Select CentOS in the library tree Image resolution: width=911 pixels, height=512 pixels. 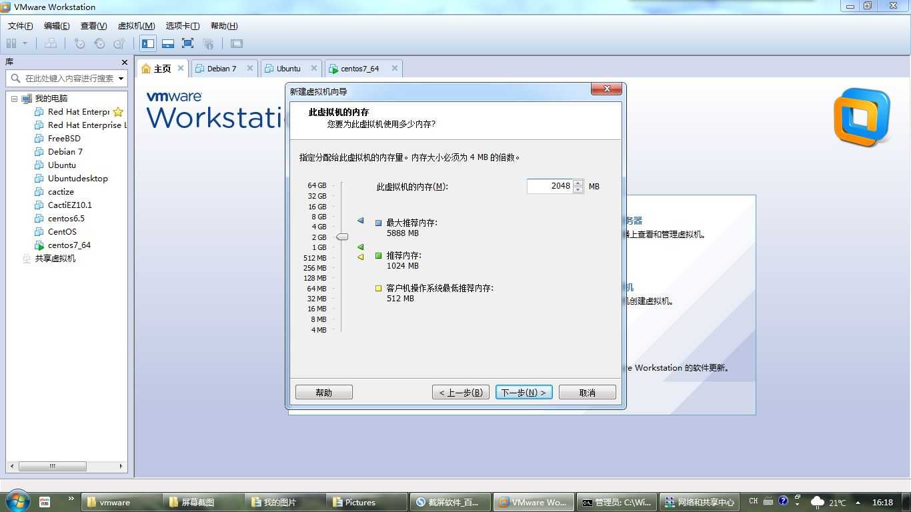(62, 232)
